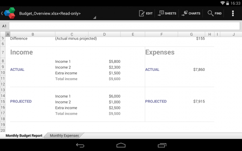Select column D header

tap(104, 34)
